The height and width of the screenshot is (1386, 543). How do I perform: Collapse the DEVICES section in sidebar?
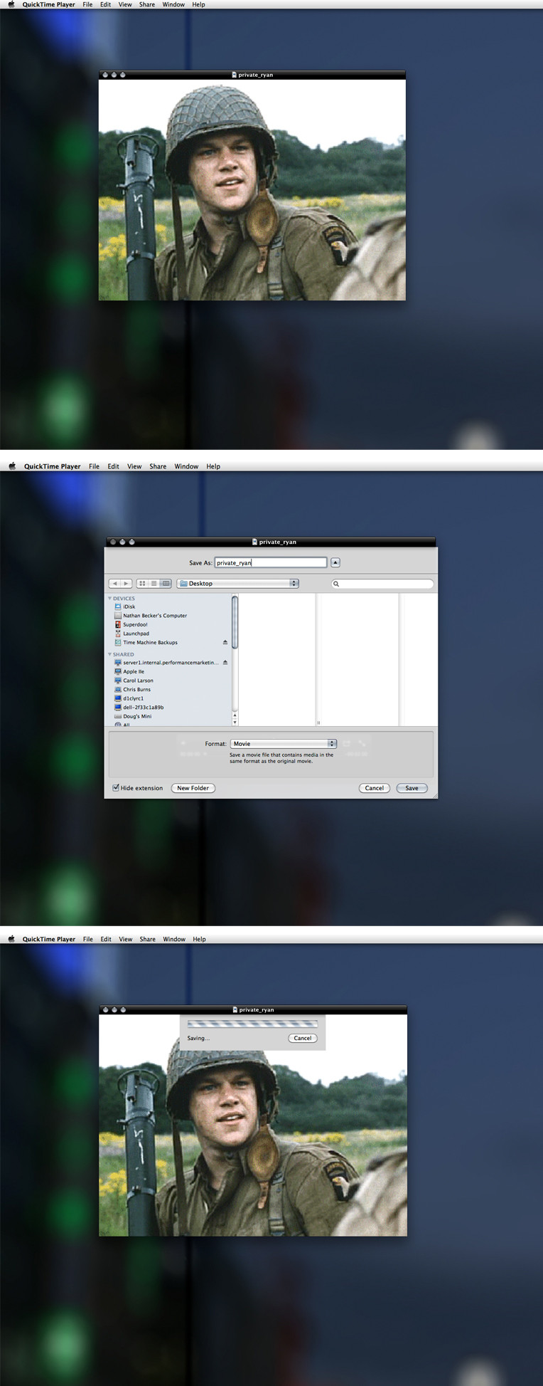110,598
